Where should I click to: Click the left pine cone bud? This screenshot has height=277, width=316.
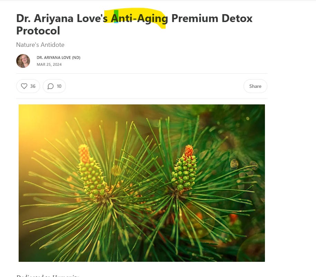pos(91,173)
